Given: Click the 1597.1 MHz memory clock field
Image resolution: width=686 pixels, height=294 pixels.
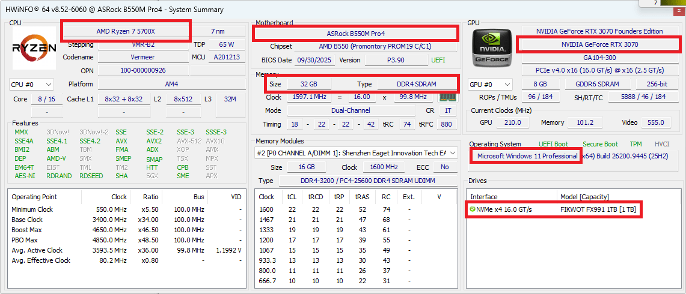Looking at the screenshot, I should (x=309, y=97).
